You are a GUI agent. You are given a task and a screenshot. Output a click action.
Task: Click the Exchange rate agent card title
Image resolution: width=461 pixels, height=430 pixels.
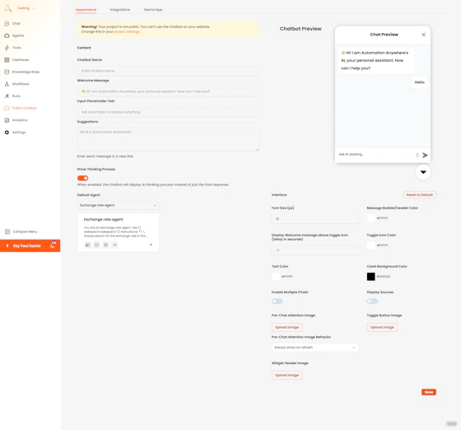(x=103, y=219)
